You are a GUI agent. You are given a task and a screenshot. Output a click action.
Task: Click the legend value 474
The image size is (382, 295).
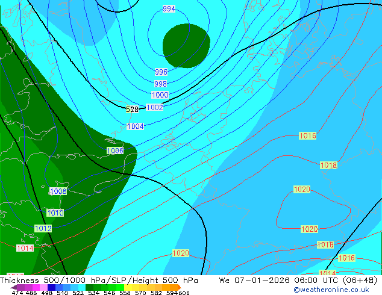click(x=17, y=293)
